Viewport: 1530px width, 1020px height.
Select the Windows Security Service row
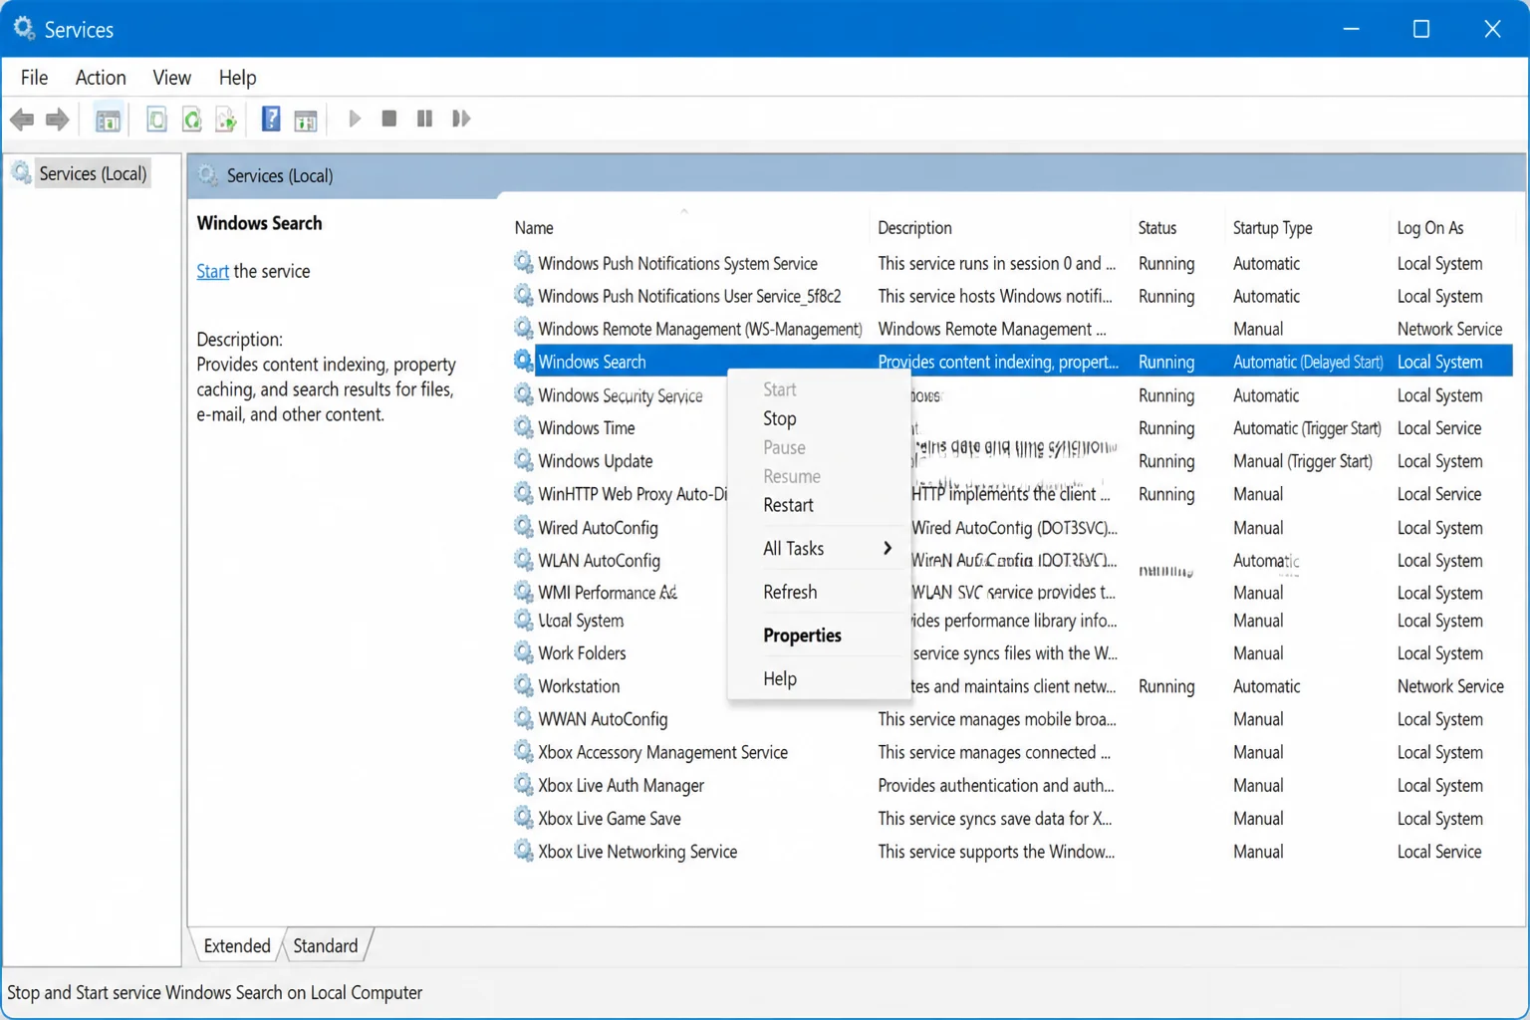(x=1011, y=395)
